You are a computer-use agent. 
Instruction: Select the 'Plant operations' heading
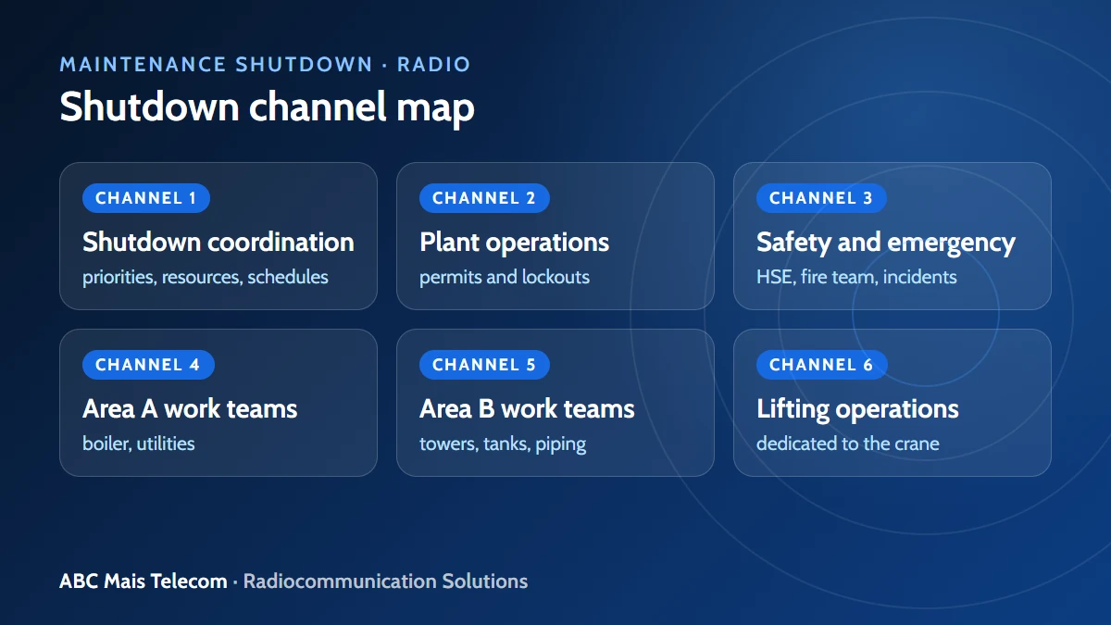click(x=514, y=243)
